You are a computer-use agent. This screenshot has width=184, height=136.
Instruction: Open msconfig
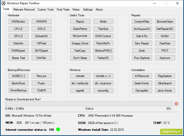103,91
